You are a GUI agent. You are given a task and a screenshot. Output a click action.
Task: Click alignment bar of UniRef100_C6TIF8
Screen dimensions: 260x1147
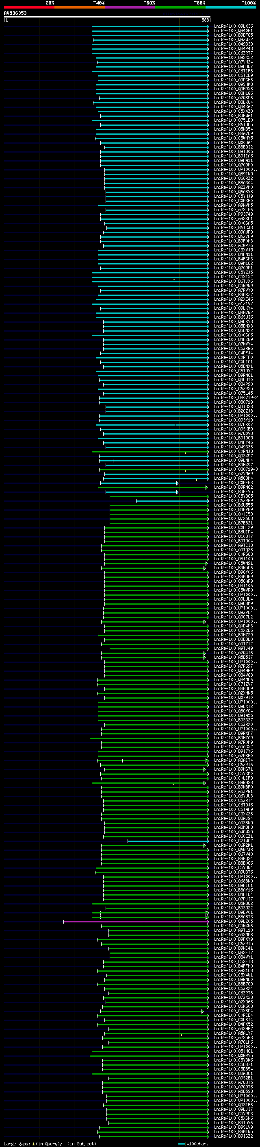(150, 71)
